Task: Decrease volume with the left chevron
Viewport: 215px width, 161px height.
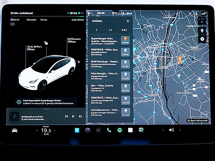Action: coord(163,130)
